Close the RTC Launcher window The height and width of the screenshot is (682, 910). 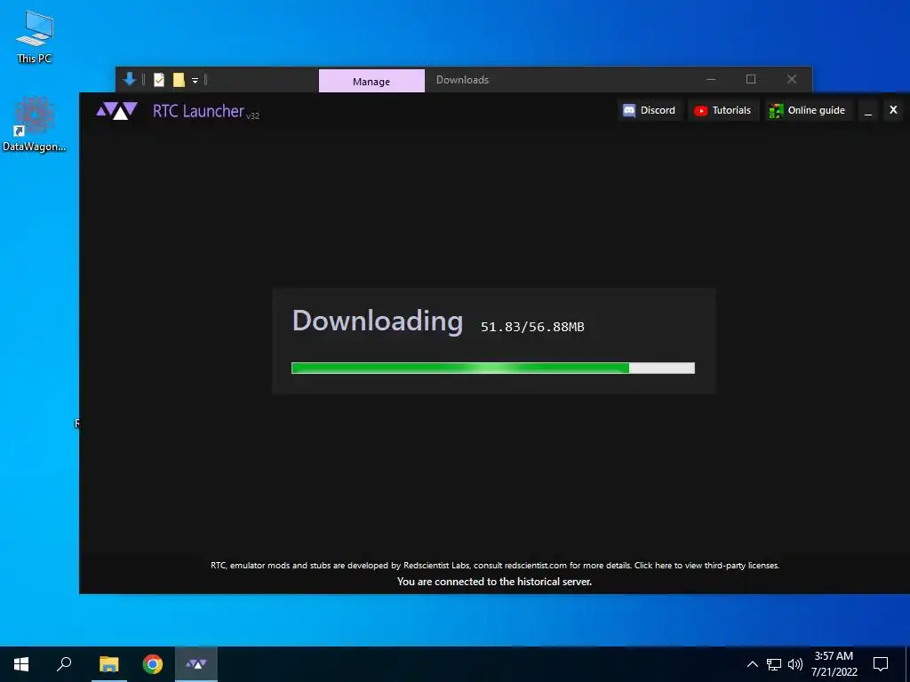893,109
